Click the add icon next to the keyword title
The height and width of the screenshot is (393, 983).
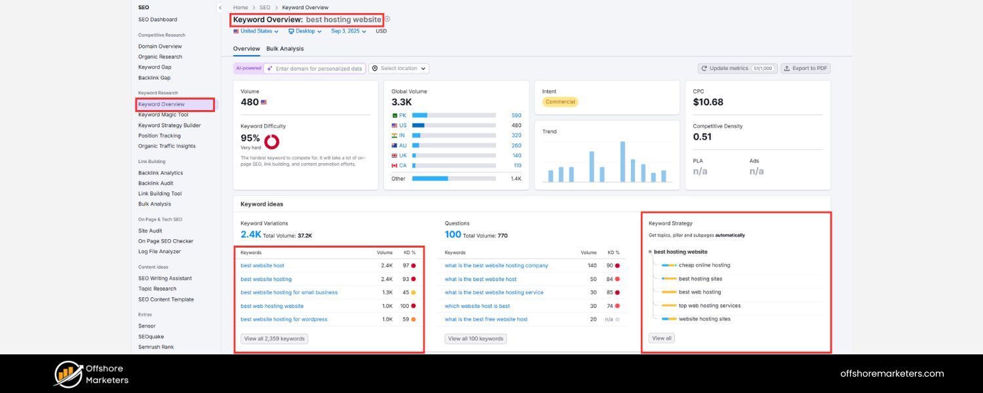(387, 20)
